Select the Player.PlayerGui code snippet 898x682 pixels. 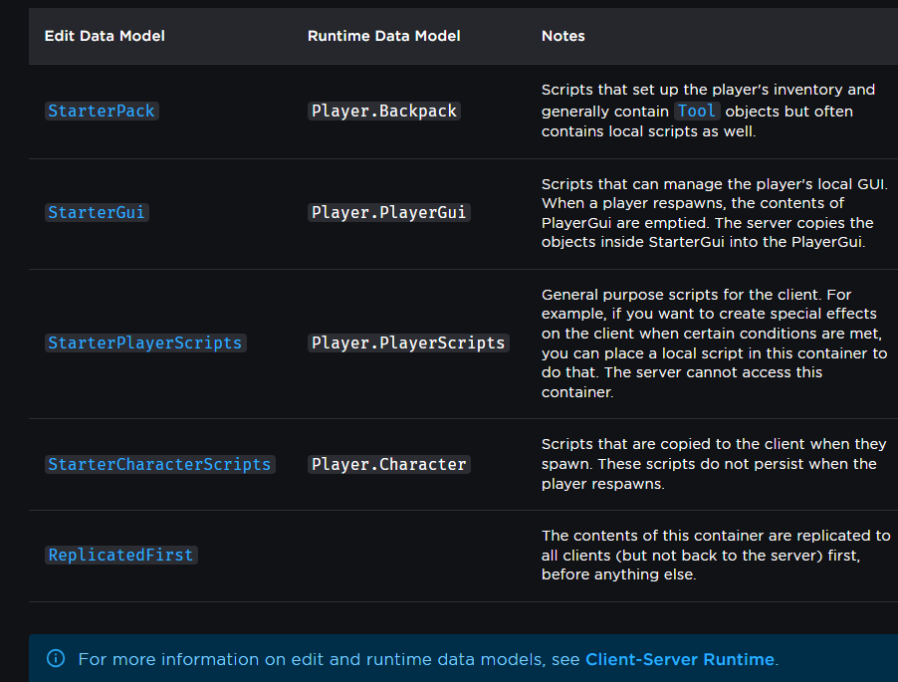pos(388,212)
